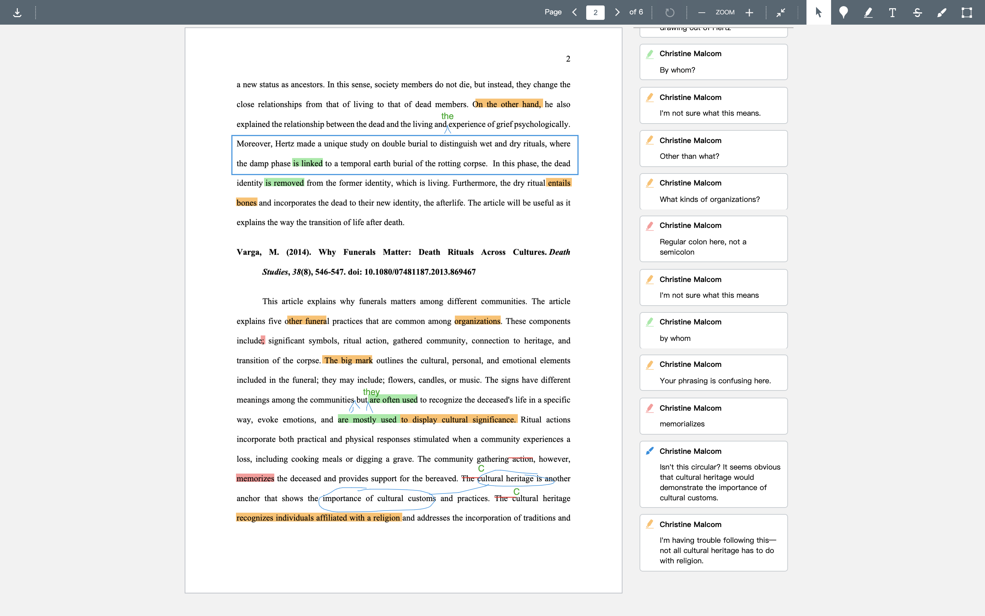
Task: Open the 'I'm having trouble following this' comment
Action: coord(713,543)
